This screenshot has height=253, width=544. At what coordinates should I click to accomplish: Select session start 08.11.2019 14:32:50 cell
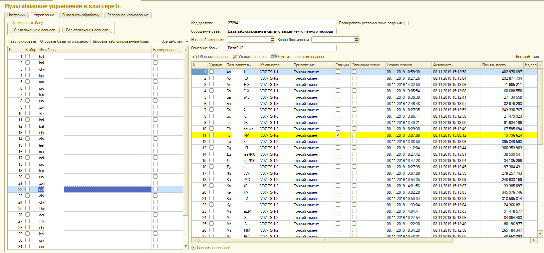409,84
